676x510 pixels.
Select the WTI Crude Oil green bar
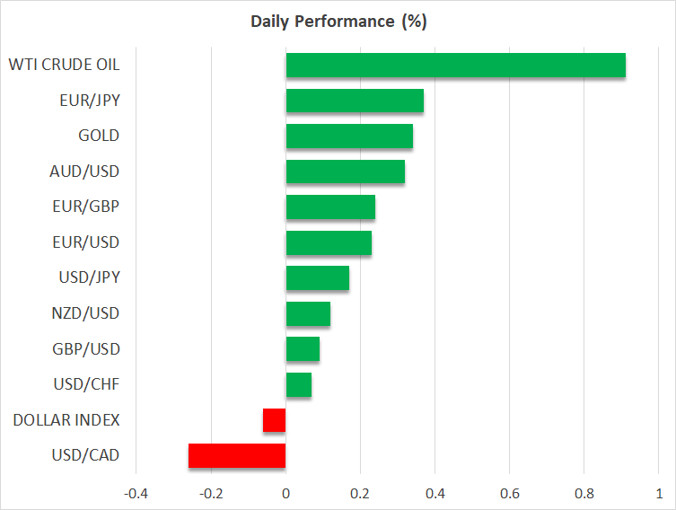coord(455,66)
